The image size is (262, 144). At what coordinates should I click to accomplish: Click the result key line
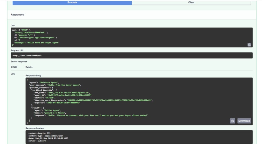tap(38, 108)
